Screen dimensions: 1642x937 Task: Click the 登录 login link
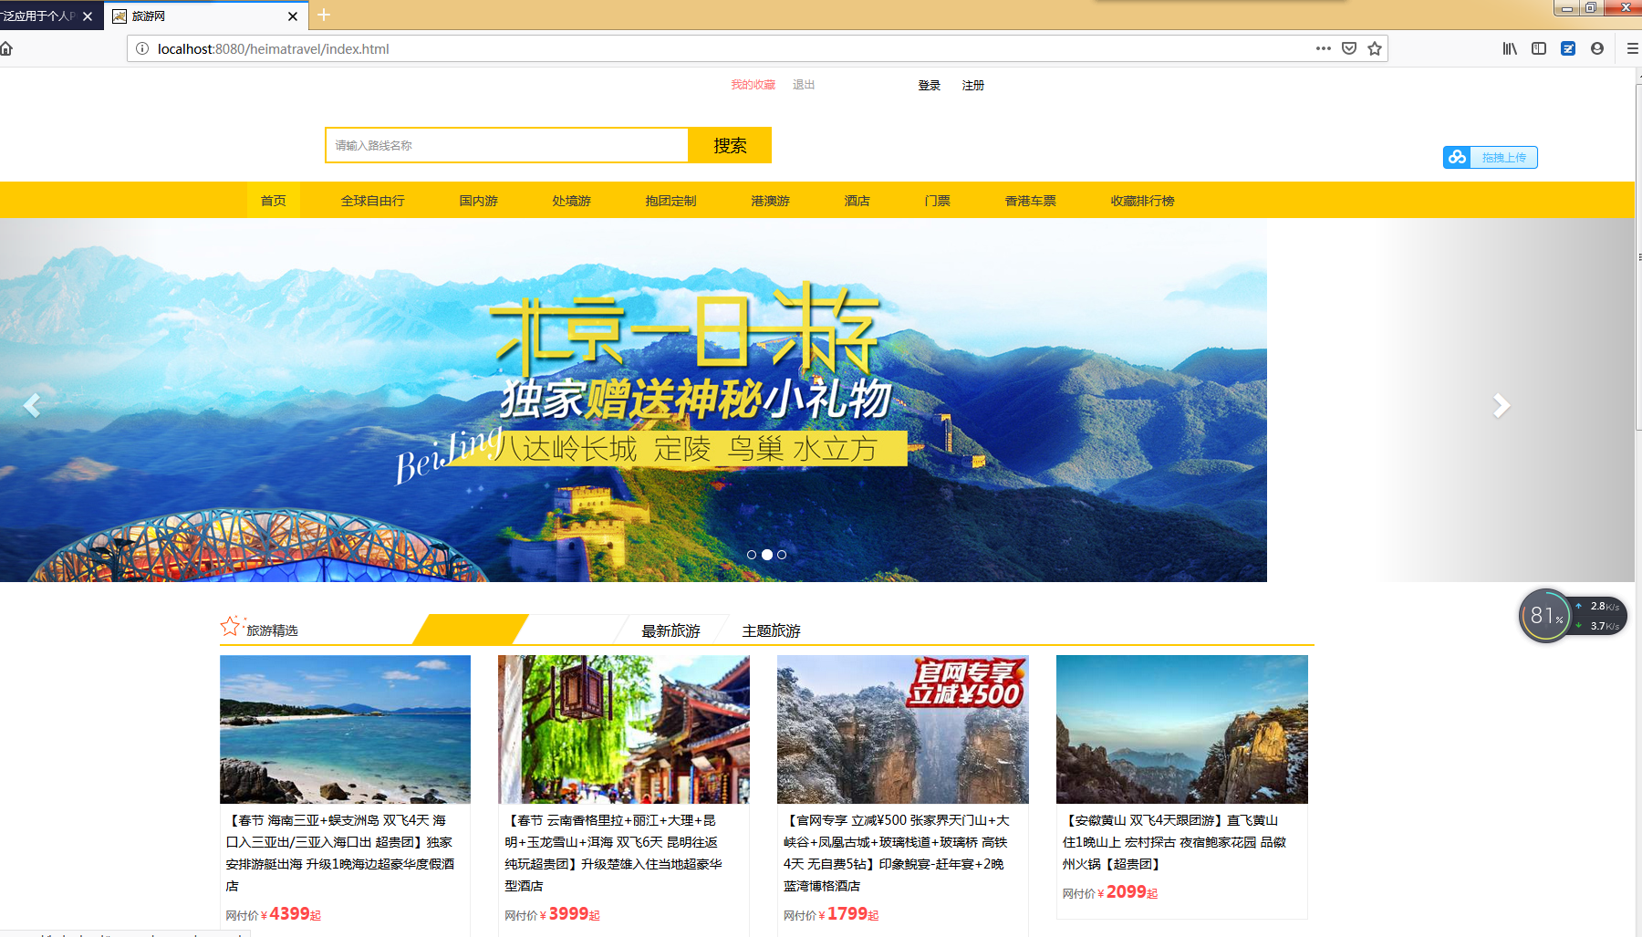tap(930, 86)
